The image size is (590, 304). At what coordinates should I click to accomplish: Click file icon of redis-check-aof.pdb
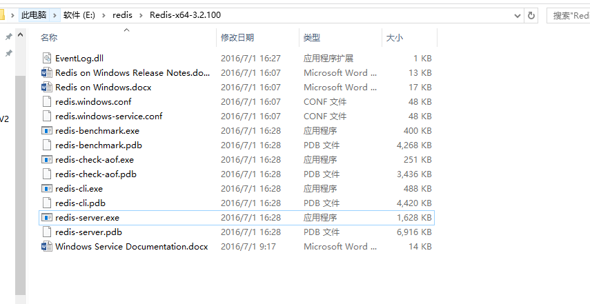pos(47,174)
